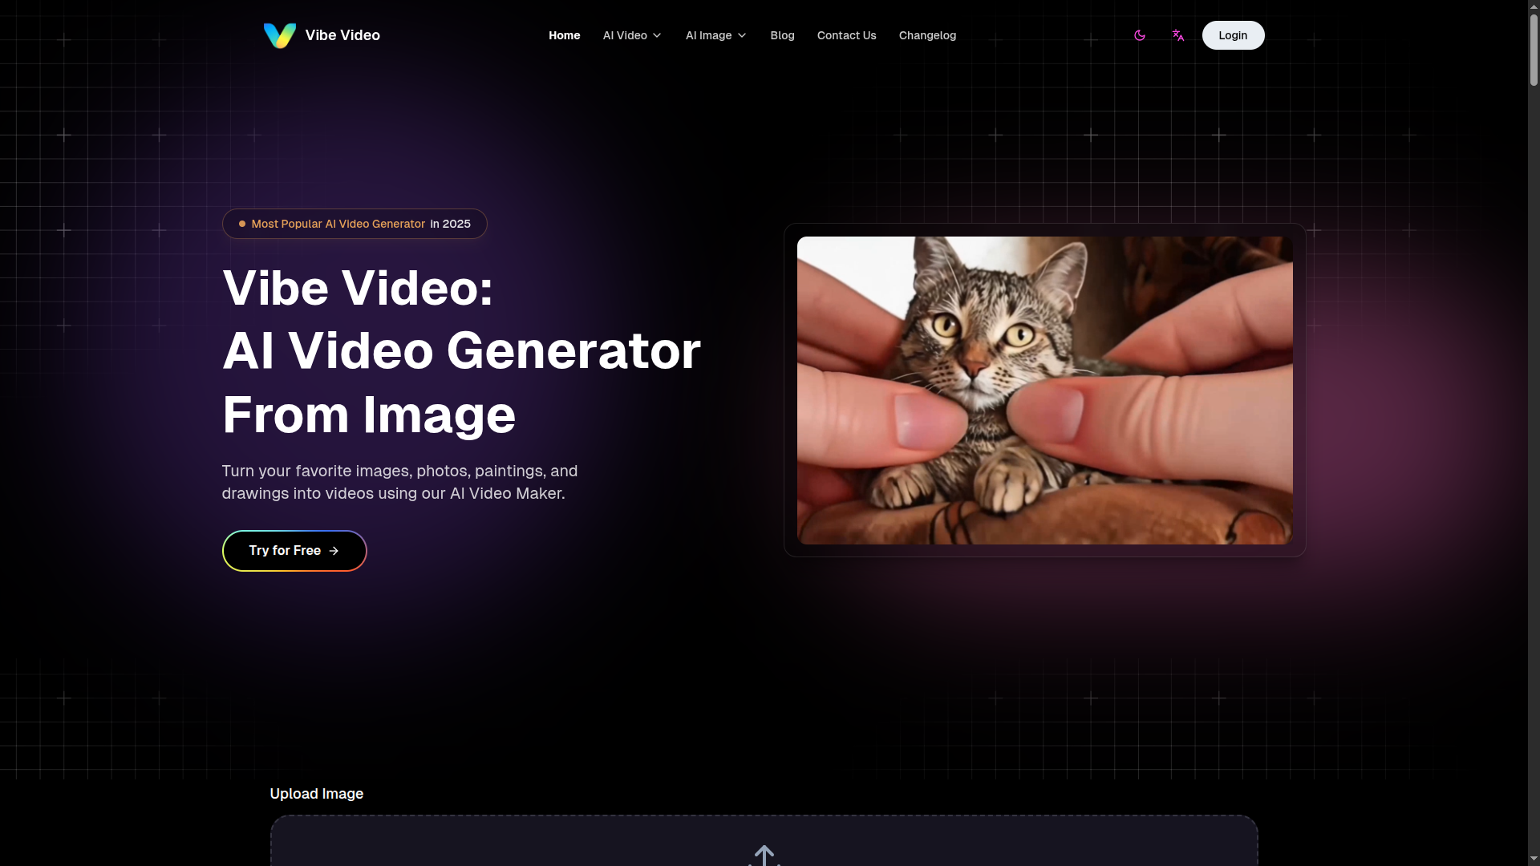Click scrollbar down arrow at bottom

point(1534,860)
